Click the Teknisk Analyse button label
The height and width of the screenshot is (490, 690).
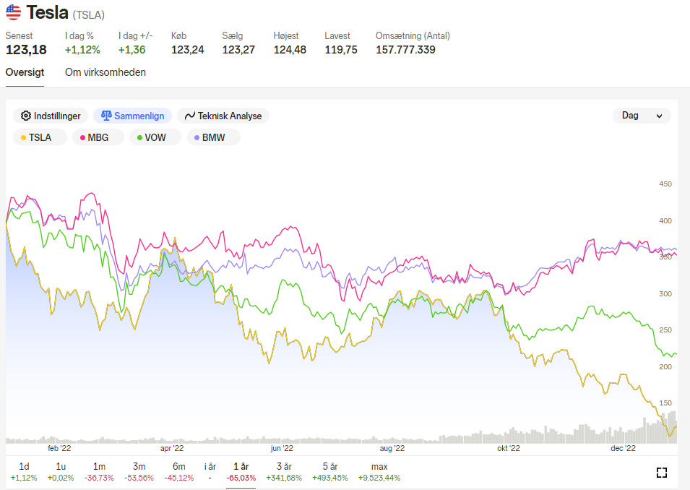(230, 116)
